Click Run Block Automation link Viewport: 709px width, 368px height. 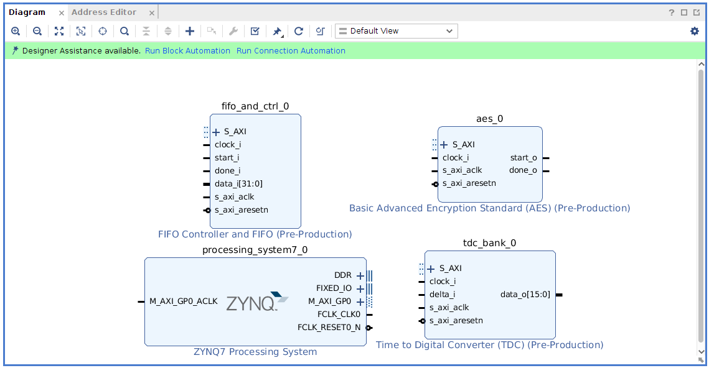point(187,51)
